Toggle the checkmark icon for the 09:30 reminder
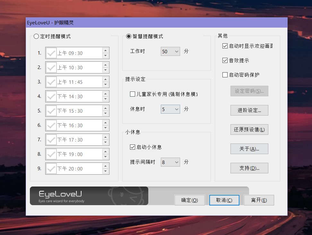The height and width of the screenshot is (235, 312). click(51, 53)
